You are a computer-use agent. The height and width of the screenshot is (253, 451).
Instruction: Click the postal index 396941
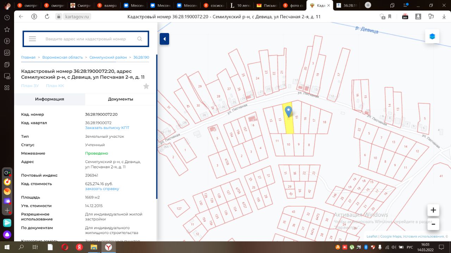point(92,175)
